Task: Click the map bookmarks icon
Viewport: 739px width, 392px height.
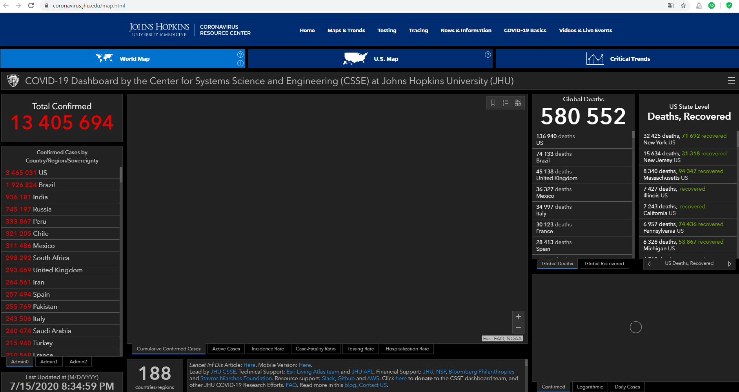Action: click(493, 103)
